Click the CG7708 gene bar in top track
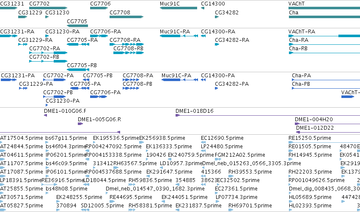The height and width of the screenshot is (212, 360). [x=126, y=17]
